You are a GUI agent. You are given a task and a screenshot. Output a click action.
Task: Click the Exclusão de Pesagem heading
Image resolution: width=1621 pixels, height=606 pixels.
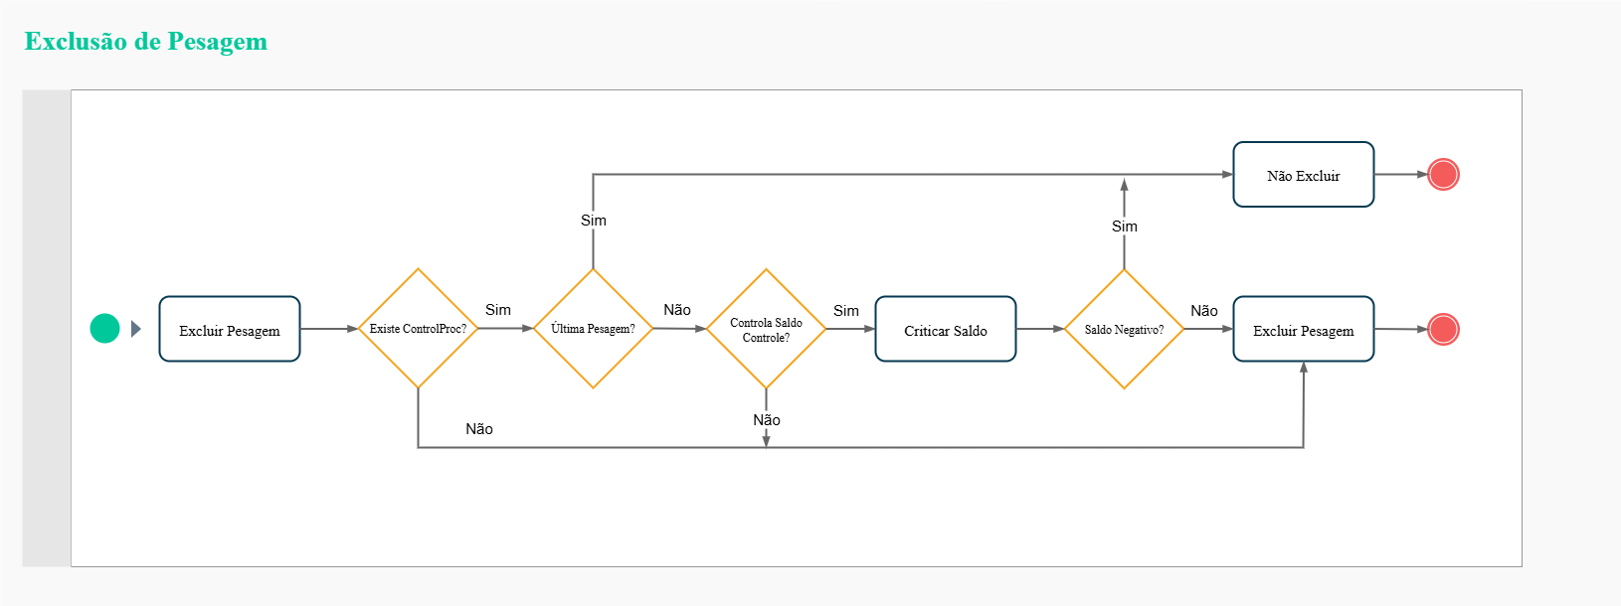click(x=146, y=42)
